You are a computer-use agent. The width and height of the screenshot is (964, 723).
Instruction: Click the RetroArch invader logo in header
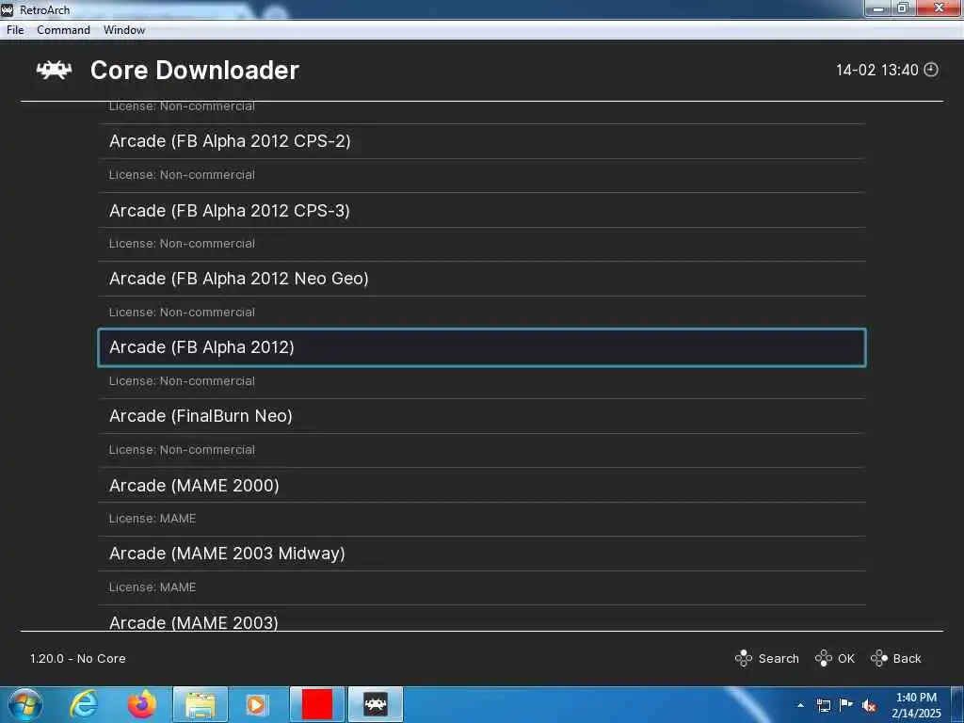(x=54, y=70)
